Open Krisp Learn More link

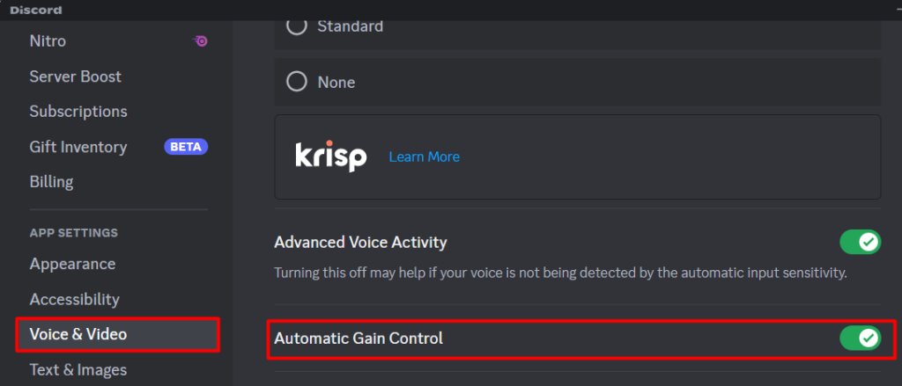point(424,157)
